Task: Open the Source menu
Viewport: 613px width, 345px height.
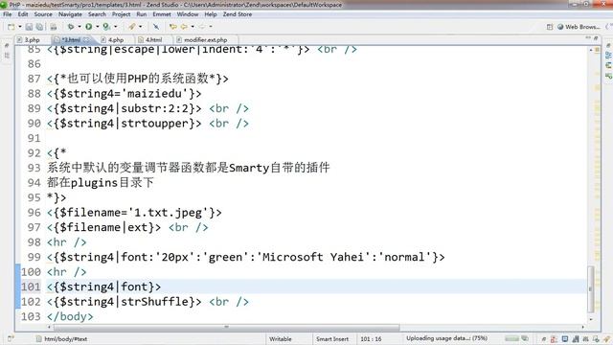Action: pos(43,14)
